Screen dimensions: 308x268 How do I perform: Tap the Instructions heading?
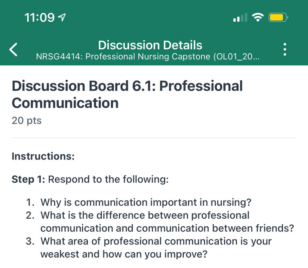[x=43, y=156]
